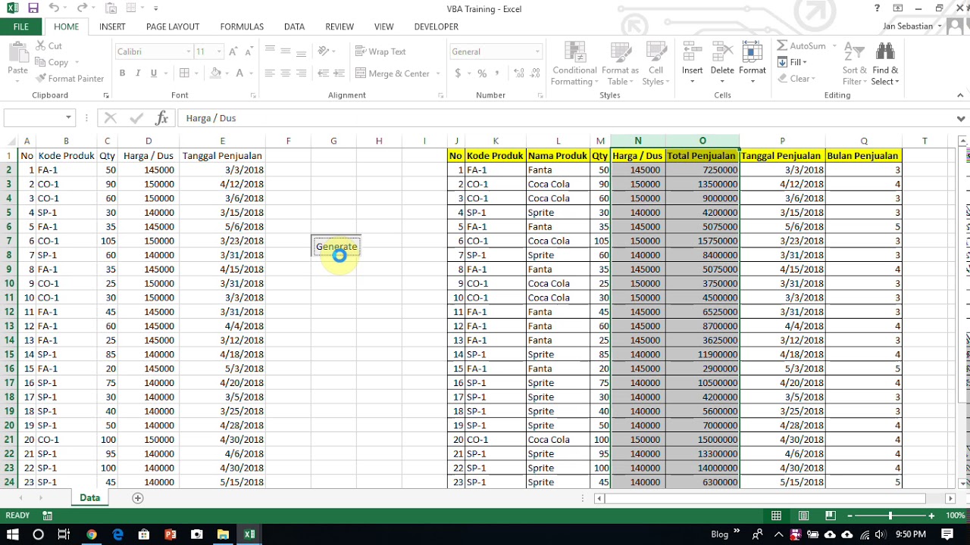Open Format as Table gallery
The width and height of the screenshot is (970, 545).
(620, 63)
